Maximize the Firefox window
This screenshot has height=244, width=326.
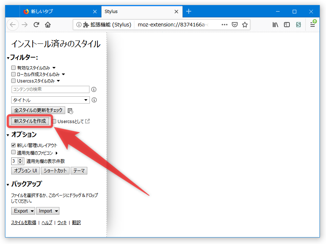294,12
